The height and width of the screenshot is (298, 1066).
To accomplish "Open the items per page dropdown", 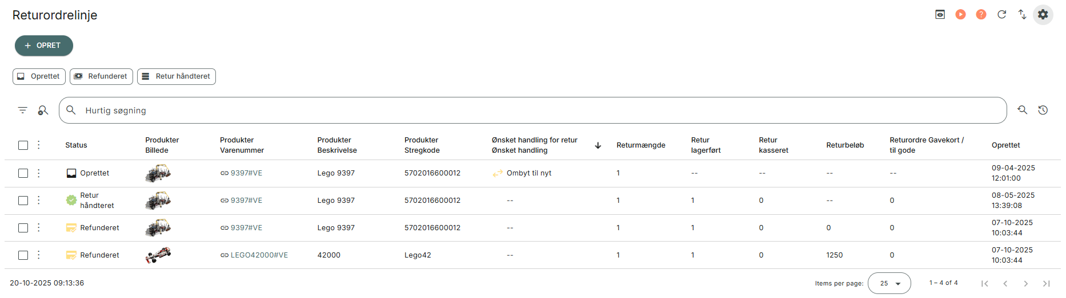I will [889, 283].
